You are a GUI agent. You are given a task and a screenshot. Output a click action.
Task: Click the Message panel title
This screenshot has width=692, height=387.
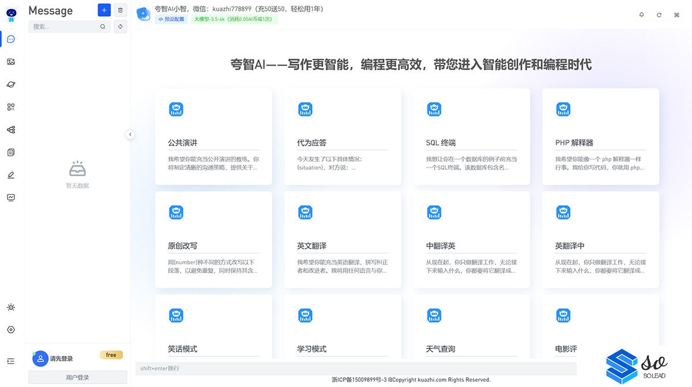pos(51,10)
